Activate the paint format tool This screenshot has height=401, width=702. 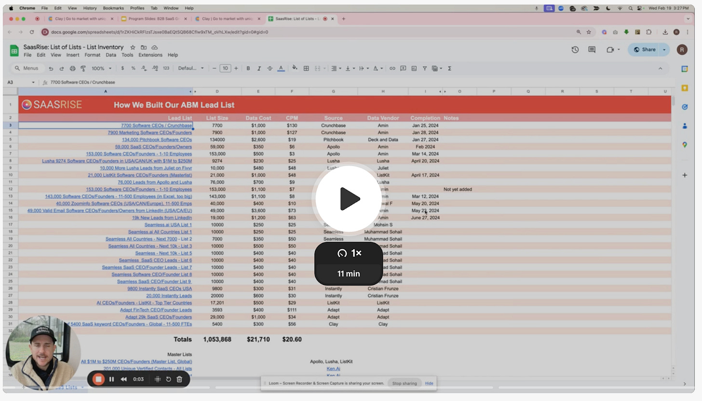pos(83,68)
